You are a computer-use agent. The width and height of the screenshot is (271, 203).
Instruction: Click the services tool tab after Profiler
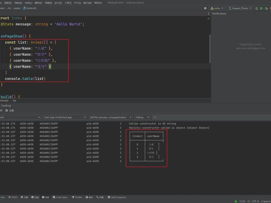89,197
